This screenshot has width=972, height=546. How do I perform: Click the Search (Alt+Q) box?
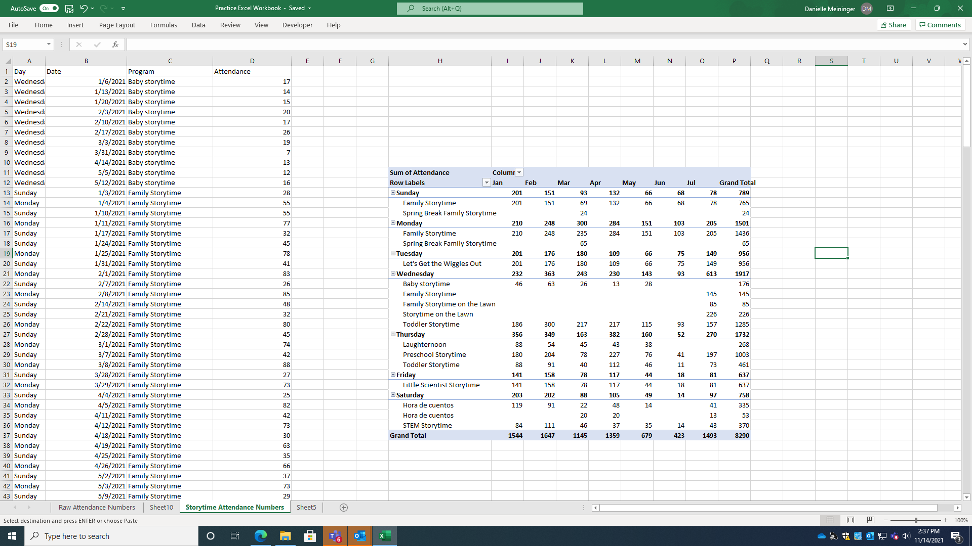[489, 8]
